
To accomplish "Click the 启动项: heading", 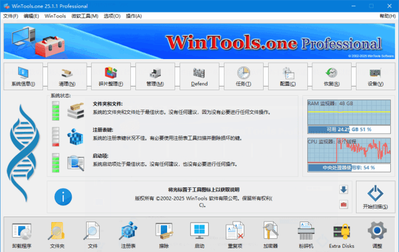I will point(100,156).
